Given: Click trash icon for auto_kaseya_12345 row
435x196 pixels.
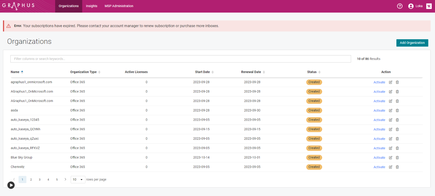Looking at the screenshot, I should tap(397, 120).
